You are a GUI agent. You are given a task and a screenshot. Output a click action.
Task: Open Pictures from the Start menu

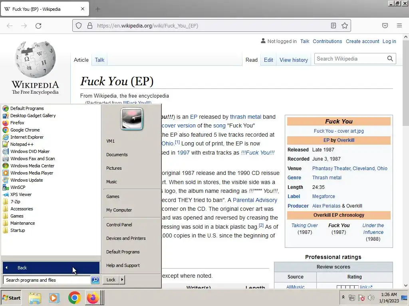pos(114,168)
